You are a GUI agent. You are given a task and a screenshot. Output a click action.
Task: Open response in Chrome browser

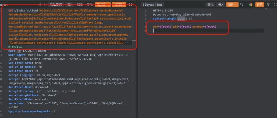251,5
